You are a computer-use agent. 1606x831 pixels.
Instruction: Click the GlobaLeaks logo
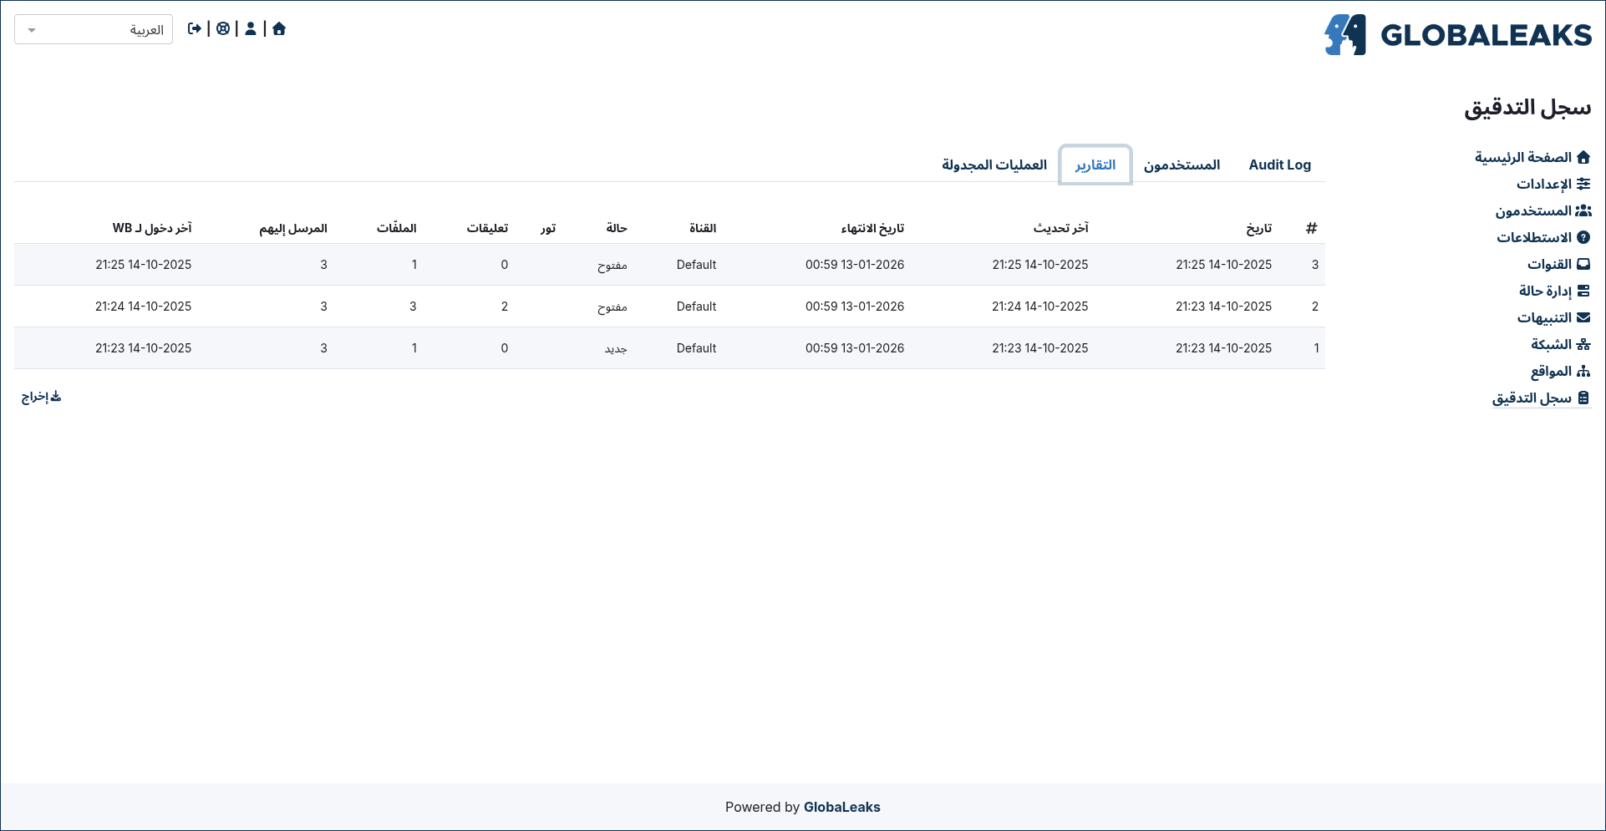1458,35
